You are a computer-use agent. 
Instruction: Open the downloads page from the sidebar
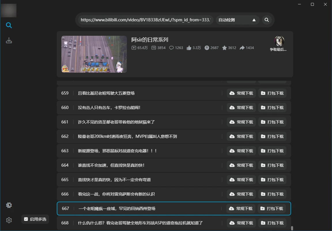coord(9,40)
